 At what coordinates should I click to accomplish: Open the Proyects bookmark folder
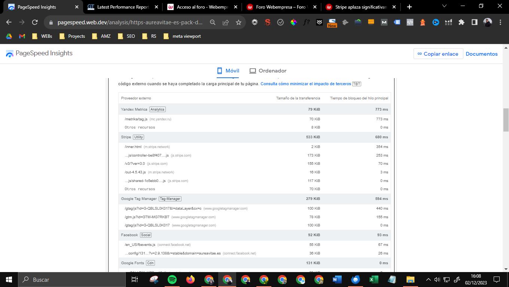(x=72, y=36)
